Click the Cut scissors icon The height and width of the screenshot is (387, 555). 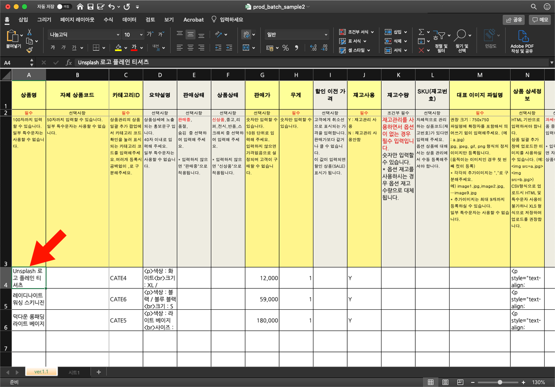tap(29, 32)
